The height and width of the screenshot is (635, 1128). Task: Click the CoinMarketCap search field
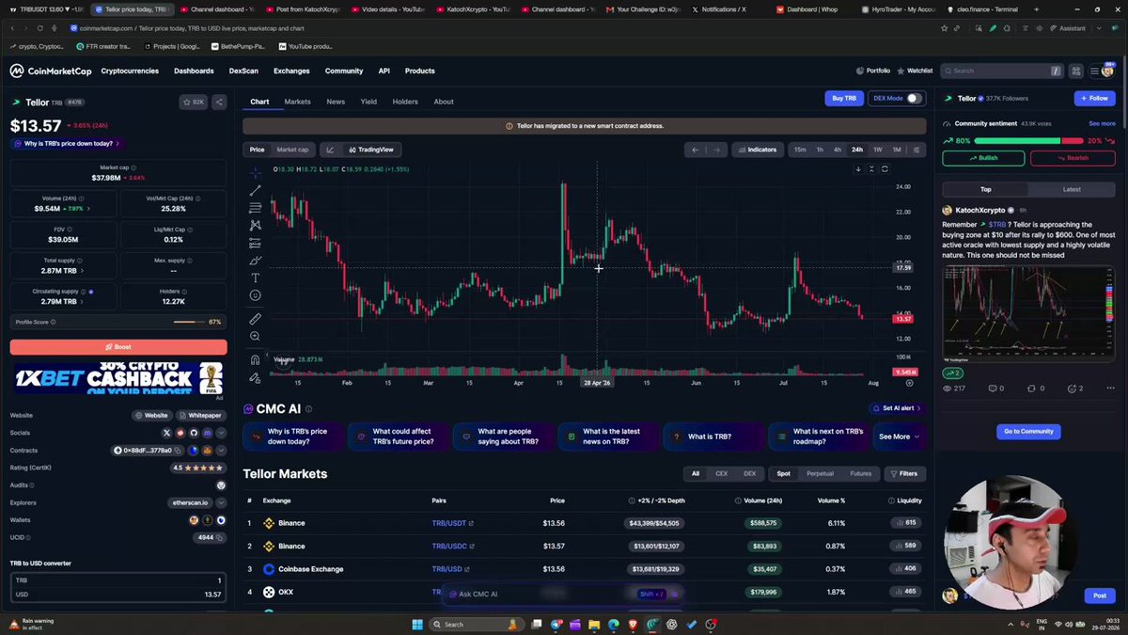(1004, 71)
